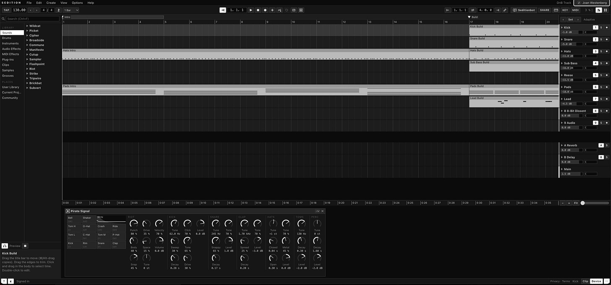611x285 pixels.
Task: Open the File menu
Action: click(x=29, y=3)
